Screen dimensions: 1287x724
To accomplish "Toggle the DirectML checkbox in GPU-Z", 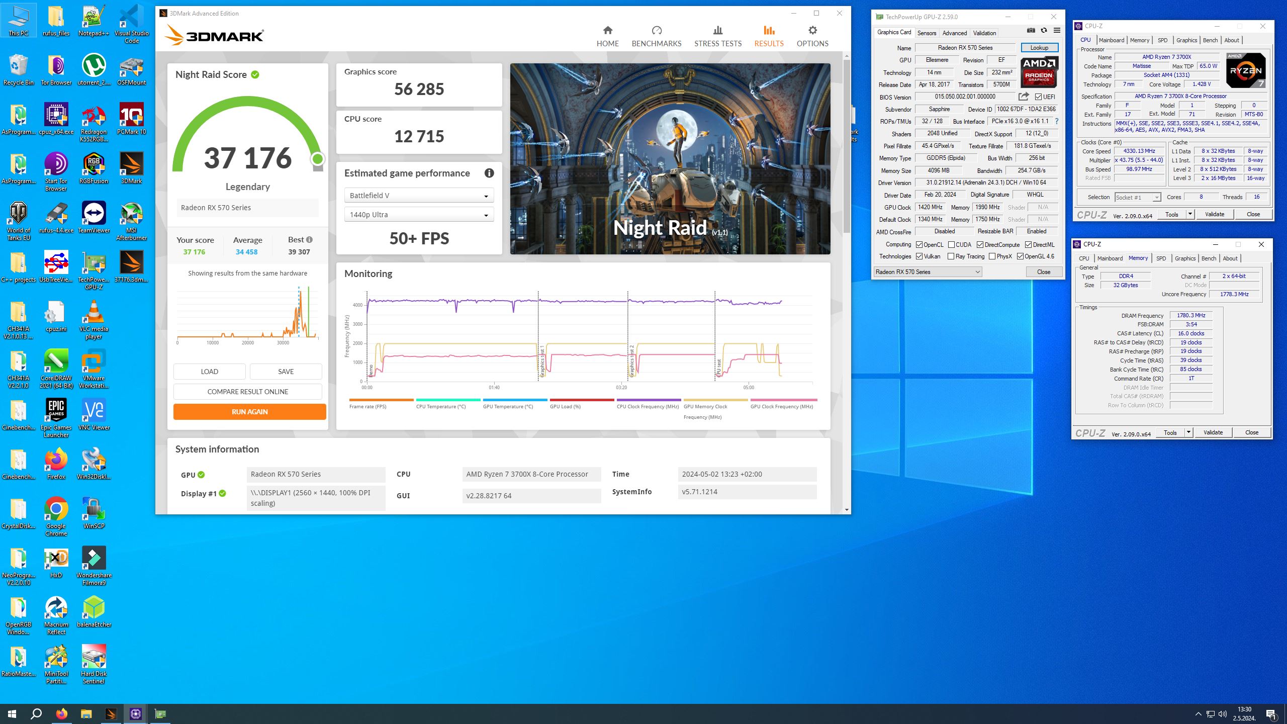I will click(x=1028, y=245).
